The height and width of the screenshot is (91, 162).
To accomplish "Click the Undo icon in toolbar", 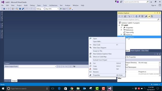I will (x=27, y=9).
